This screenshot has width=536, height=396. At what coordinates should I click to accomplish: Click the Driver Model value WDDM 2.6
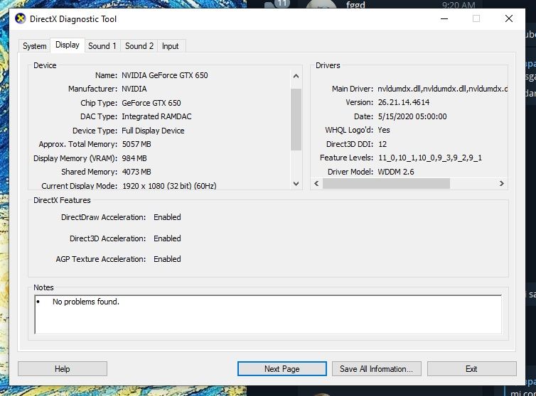pyautogui.click(x=396, y=172)
